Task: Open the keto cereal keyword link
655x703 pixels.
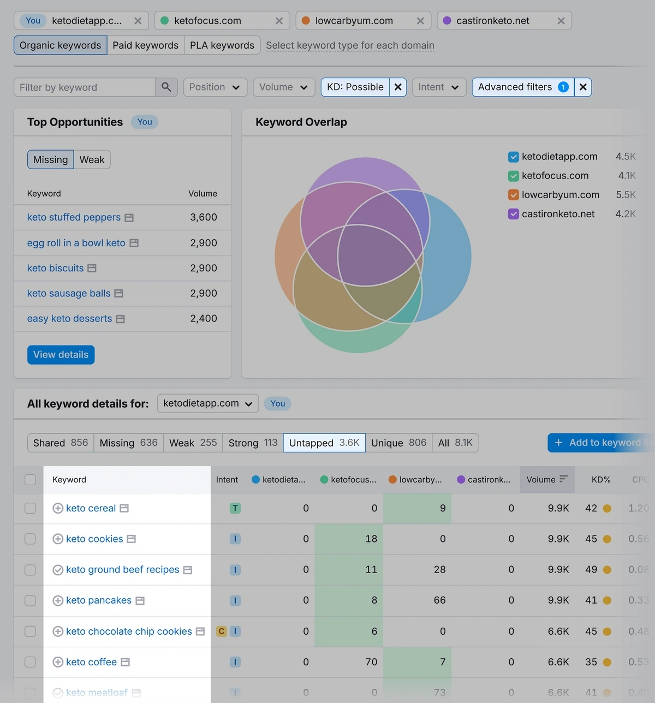Action: click(x=91, y=508)
